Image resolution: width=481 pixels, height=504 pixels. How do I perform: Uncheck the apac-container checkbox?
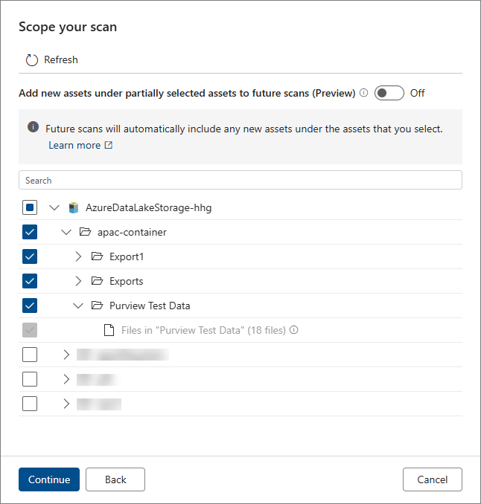(x=30, y=232)
